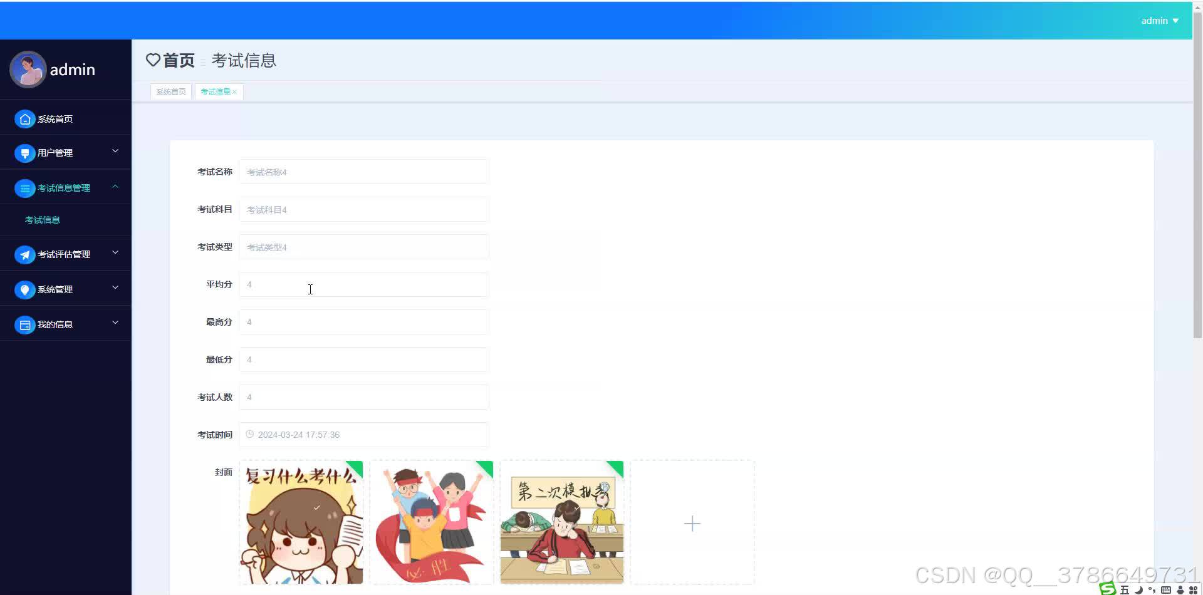Click the 用户管理 sidebar icon

coord(24,153)
